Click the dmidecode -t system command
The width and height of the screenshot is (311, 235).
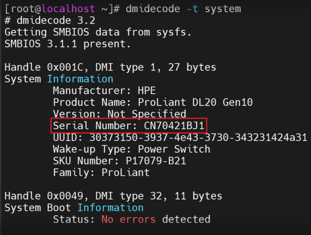pyautogui.click(x=184, y=9)
